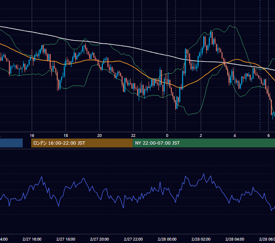Viewport: 275px width, 243px height.
Task: Click the 2 hour label on the axis
Action: [201, 136]
